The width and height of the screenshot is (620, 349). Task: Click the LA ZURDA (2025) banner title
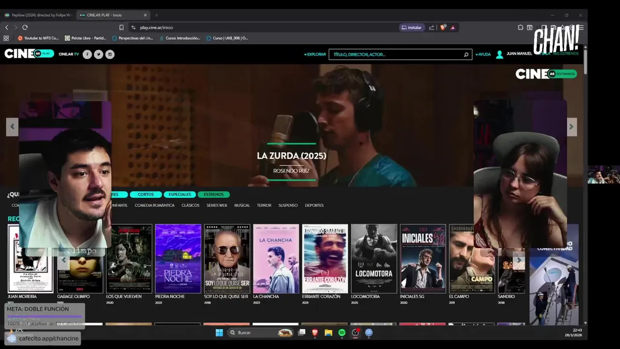click(x=292, y=156)
